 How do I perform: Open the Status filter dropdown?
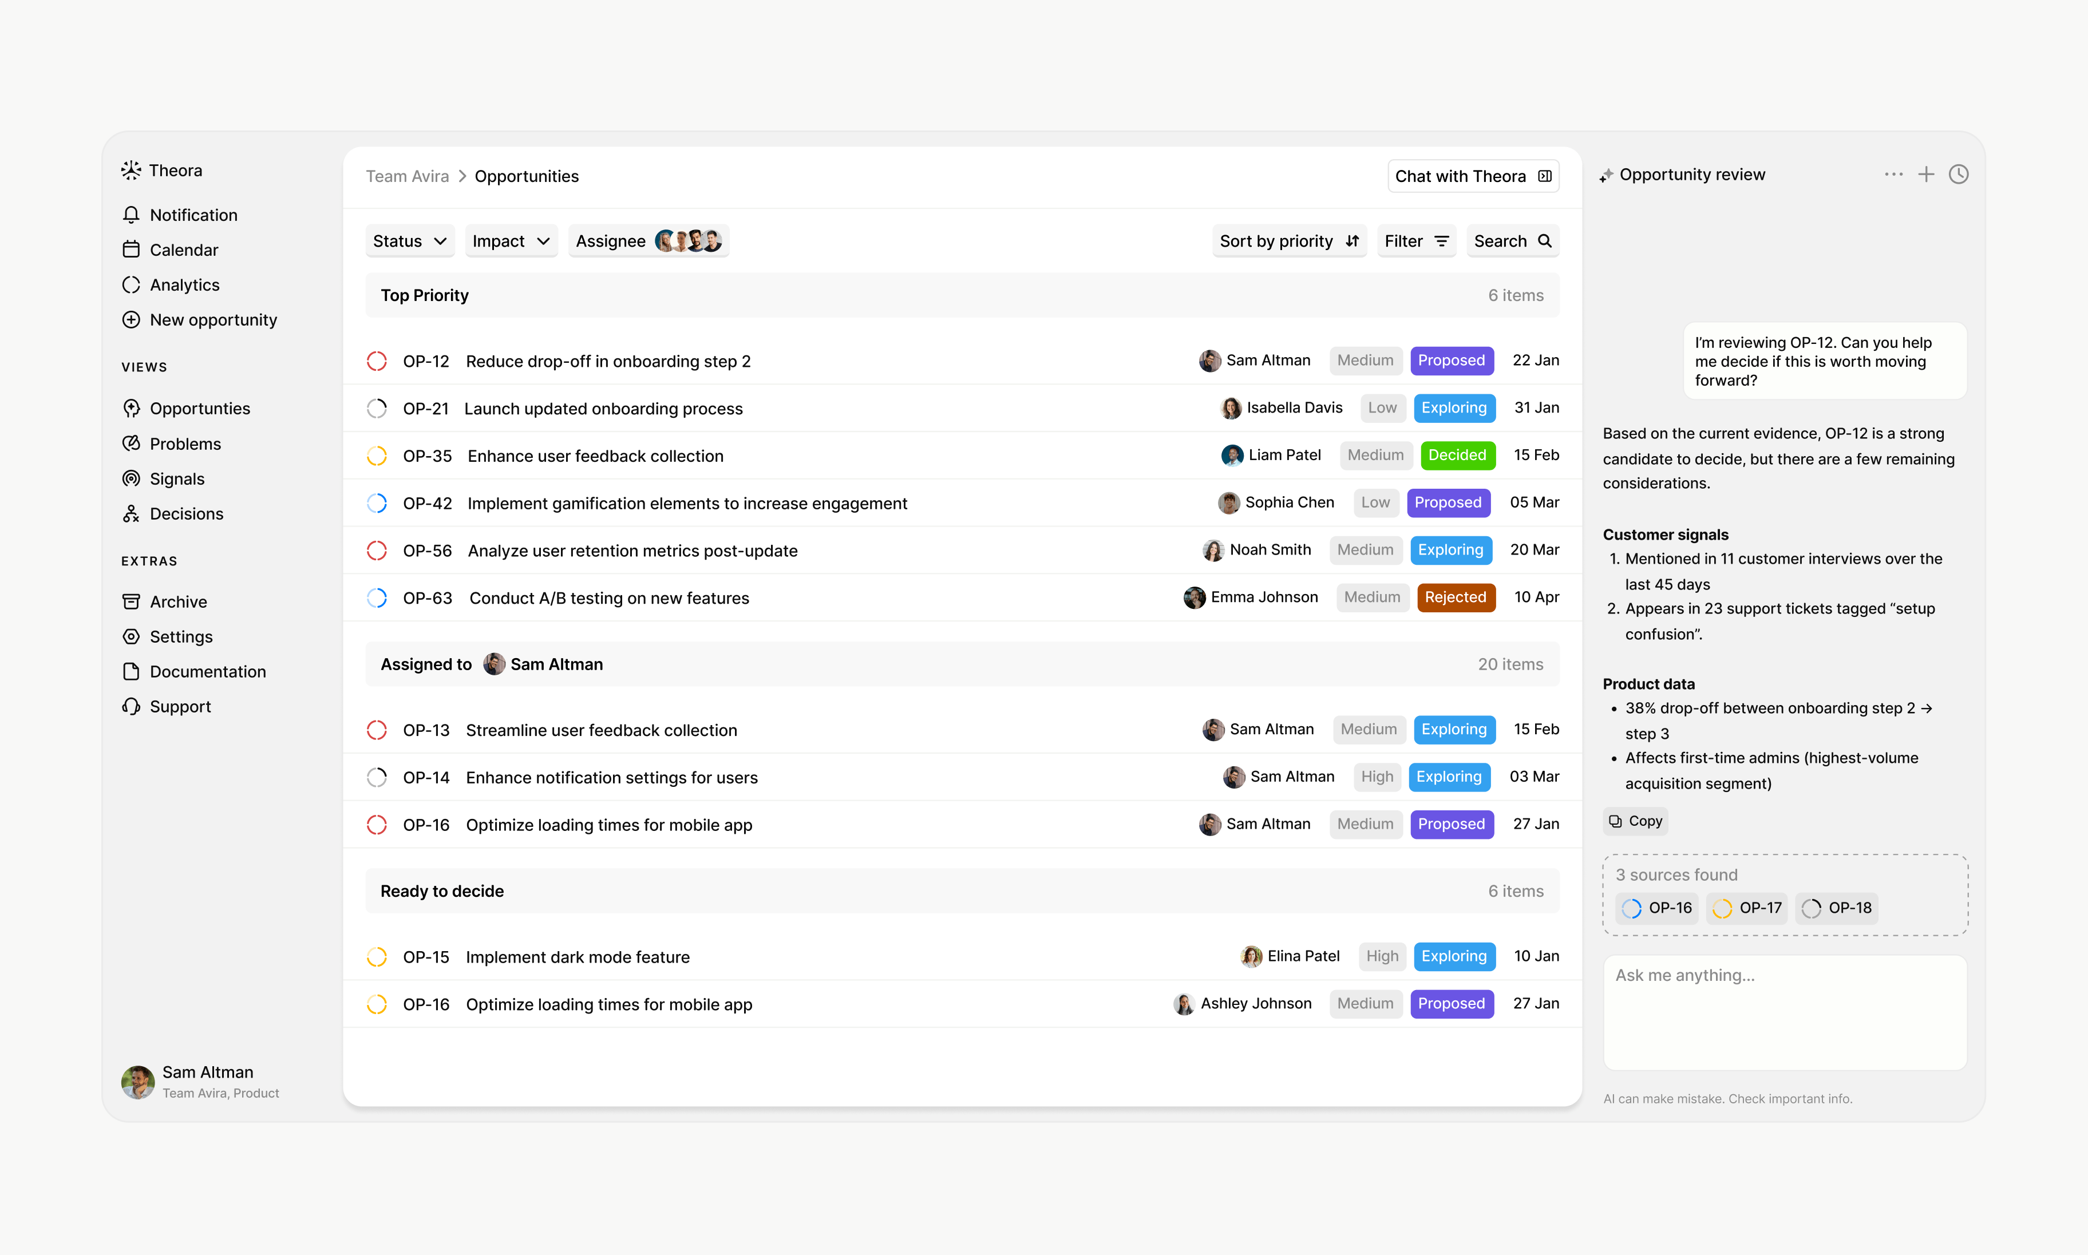click(x=409, y=241)
